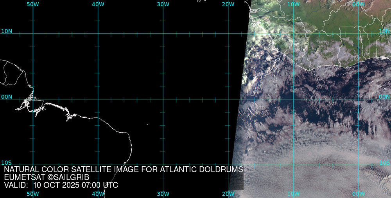Click the 00N latitude label on the right

(384, 97)
